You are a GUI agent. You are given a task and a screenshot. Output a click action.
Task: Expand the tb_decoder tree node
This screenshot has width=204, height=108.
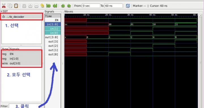(4, 17)
